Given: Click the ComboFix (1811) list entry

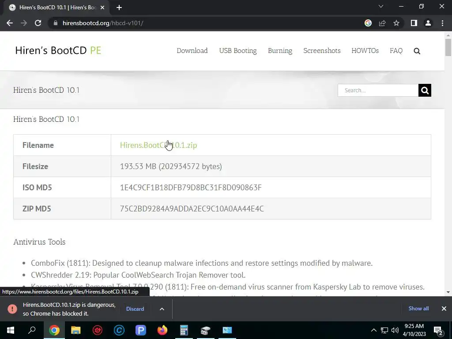Looking at the screenshot, I should [202, 263].
